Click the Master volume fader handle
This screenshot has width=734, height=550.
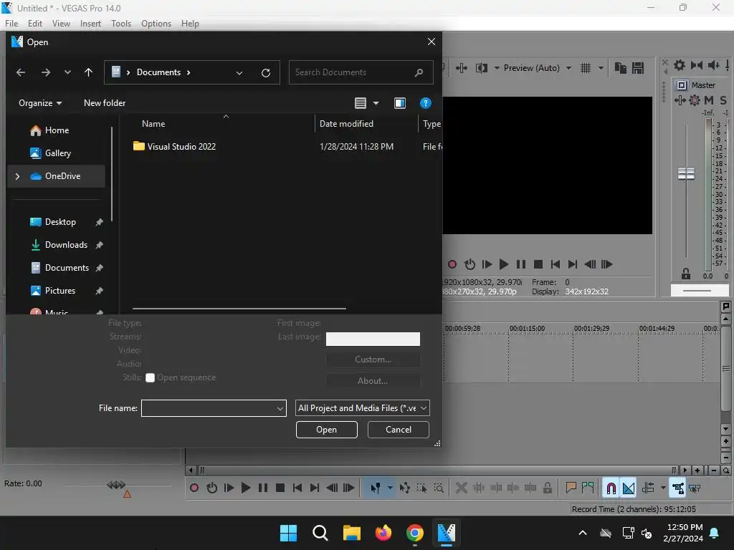[x=686, y=174]
